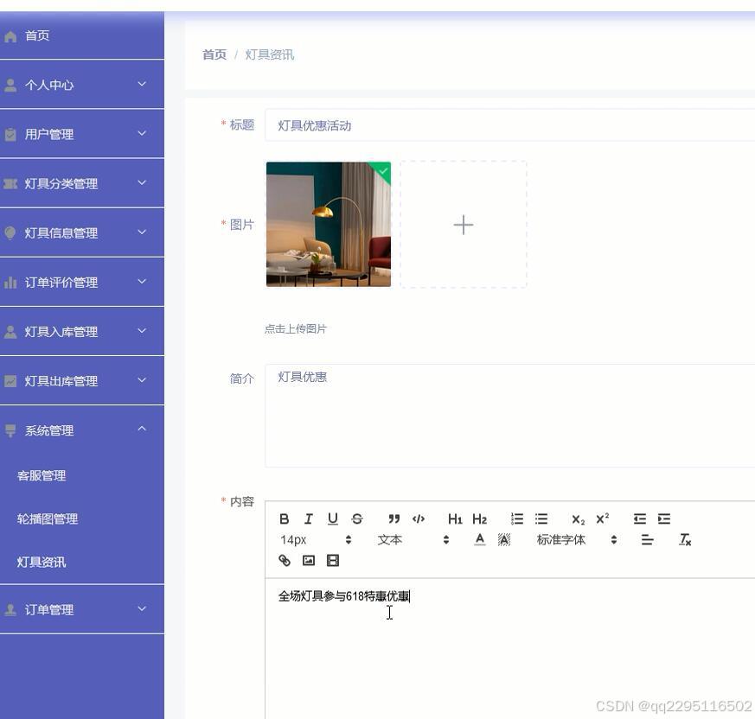Expand the 订单评价管理 menu
The height and width of the screenshot is (719, 755).
click(82, 282)
